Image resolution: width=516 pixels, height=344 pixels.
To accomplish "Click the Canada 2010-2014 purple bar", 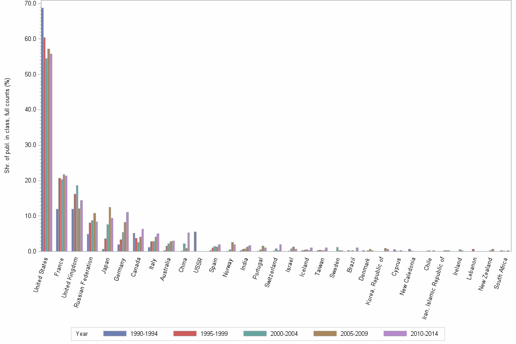I will pos(143,239).
